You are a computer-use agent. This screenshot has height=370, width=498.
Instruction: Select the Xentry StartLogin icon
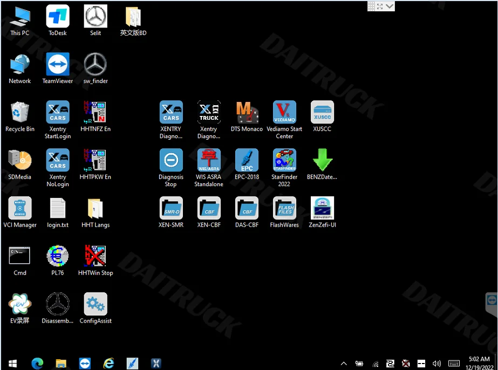coord(58,120)
